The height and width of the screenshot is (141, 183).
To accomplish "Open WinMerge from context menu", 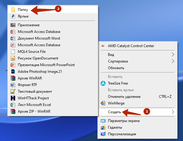I will [x=137, y=103].
